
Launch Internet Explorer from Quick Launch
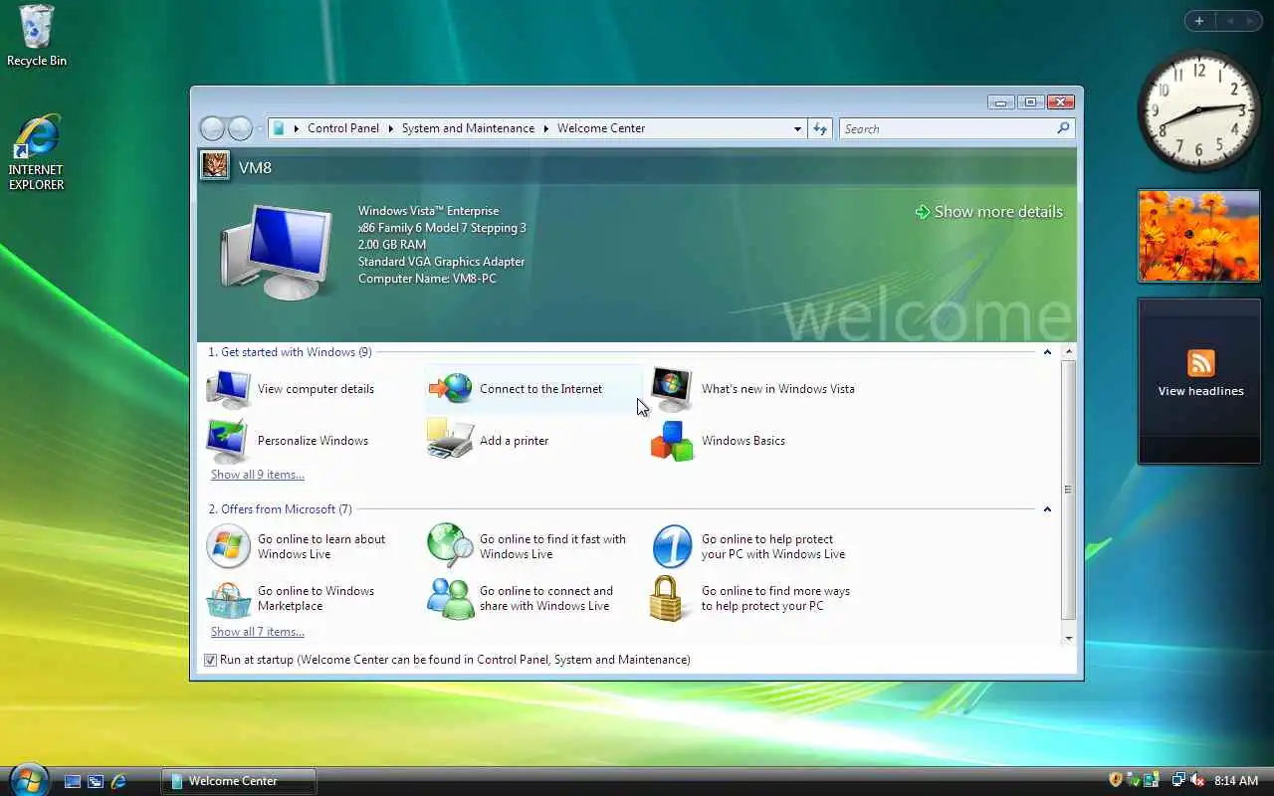click(118, 781)
